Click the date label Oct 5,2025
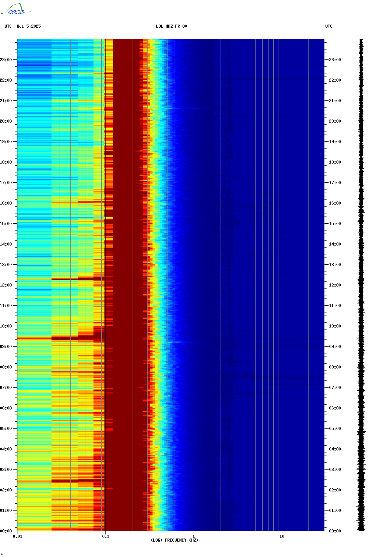The image size is (376, 558). [29, 26]
